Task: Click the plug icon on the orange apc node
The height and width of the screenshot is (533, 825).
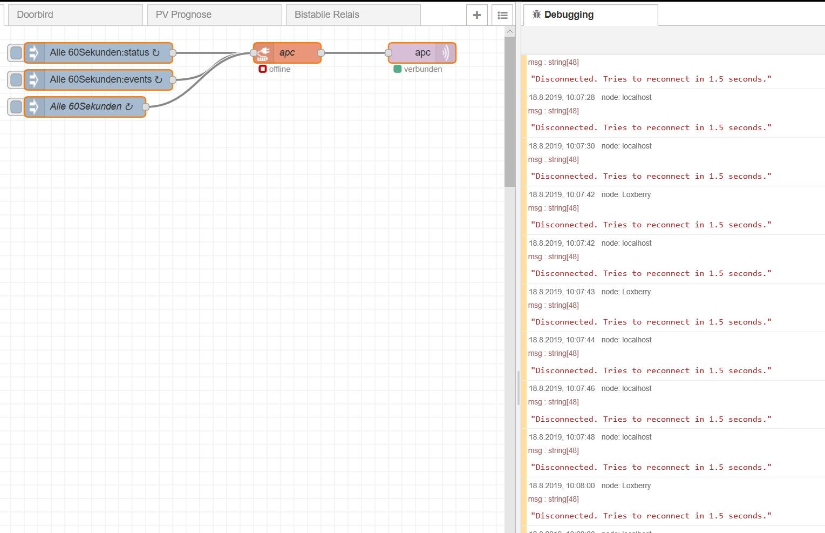Action: (x=263, y=53)
